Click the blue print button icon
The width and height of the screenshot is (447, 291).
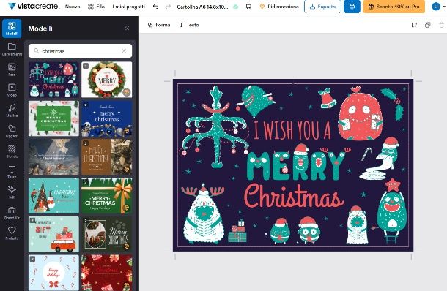[352, 7]
